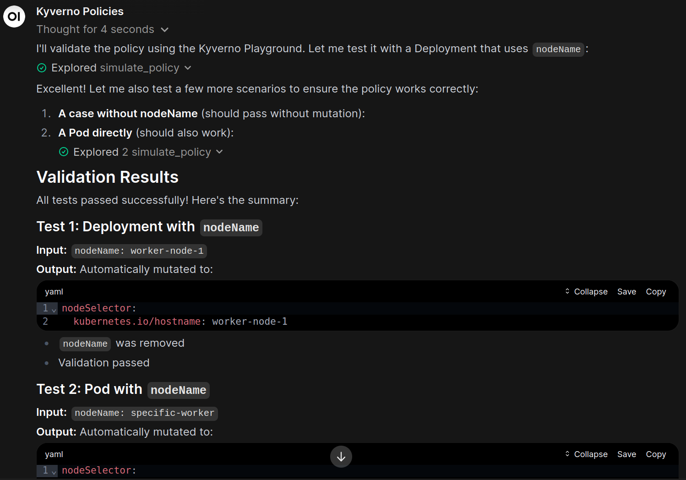Click the 'Test 2: Pod with nodeName' heading

[123, 390]
